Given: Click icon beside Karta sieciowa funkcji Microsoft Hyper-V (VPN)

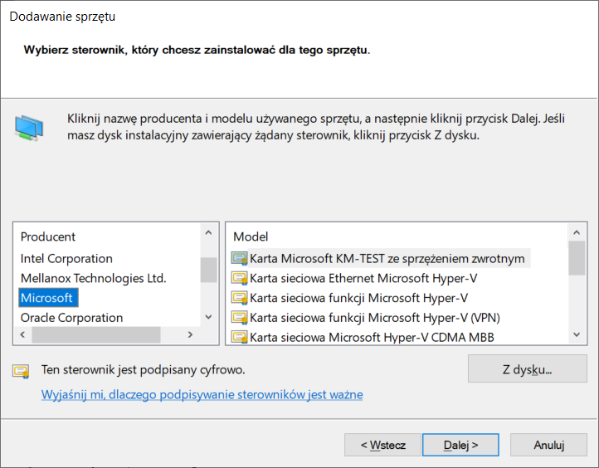Looking at the screenshot, I should tap(240, 318).
